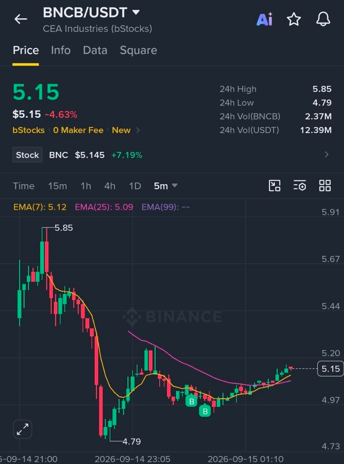Expand chart to fullscreen with arrows icon

point(23,430)
